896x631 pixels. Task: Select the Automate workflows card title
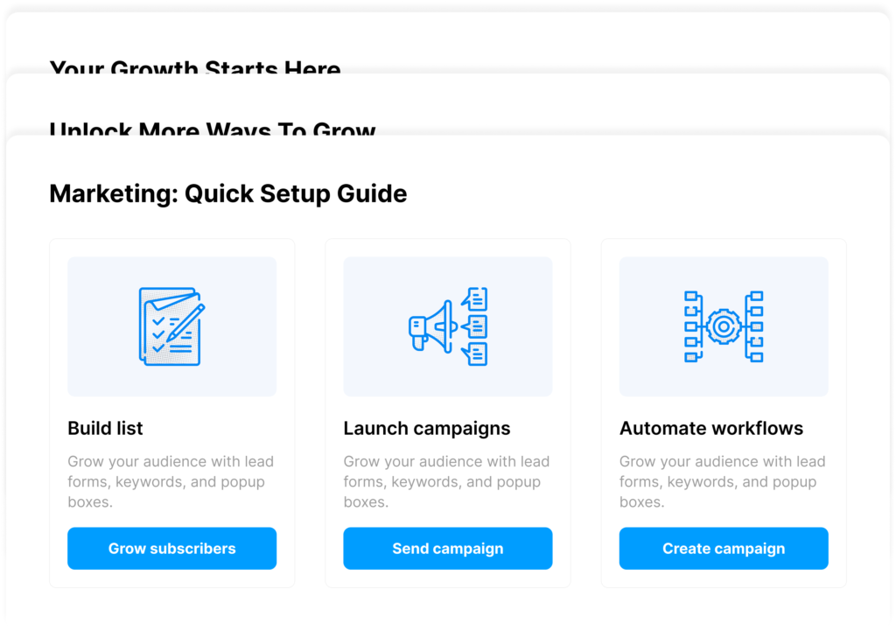click(710, 428)
